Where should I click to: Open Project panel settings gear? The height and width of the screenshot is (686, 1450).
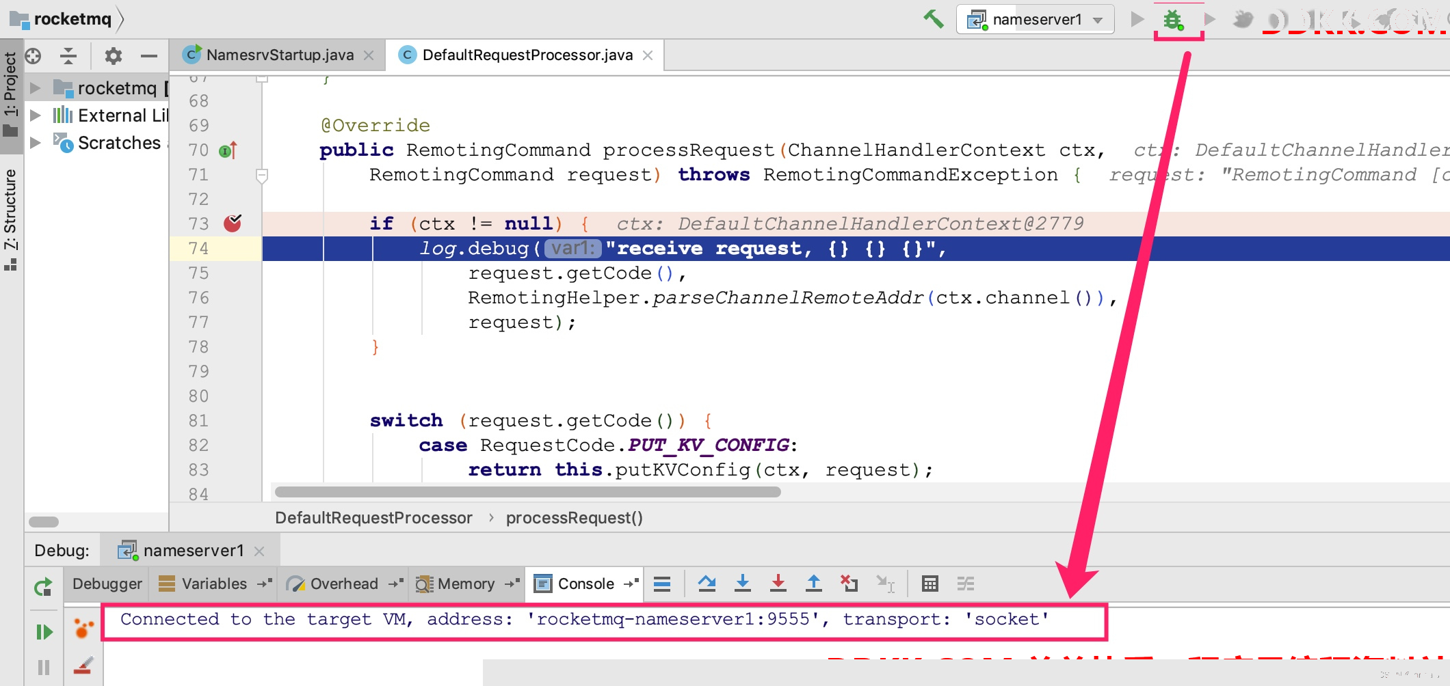click(x=113, y=56)
